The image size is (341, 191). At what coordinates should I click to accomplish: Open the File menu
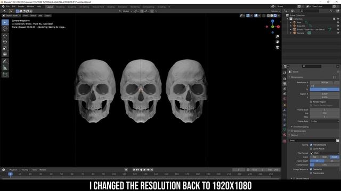pos(8,6)
